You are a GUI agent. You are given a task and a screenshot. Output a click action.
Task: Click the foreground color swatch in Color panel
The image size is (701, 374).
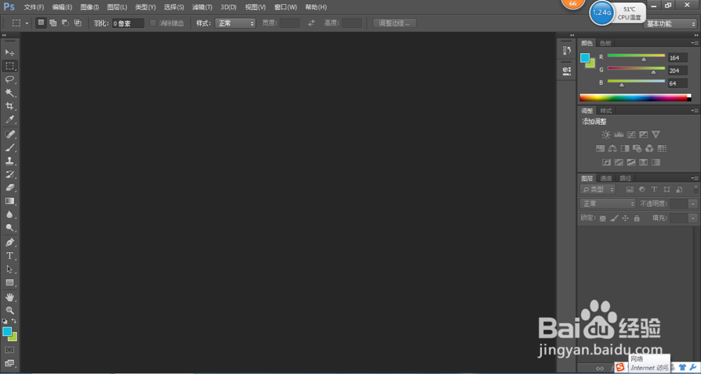(585, 58)
